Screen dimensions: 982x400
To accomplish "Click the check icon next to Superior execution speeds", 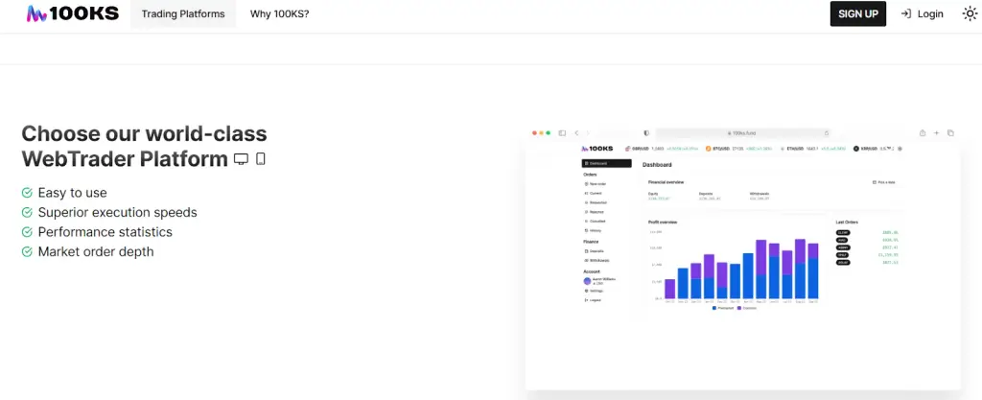I will [x=27, y=212].
